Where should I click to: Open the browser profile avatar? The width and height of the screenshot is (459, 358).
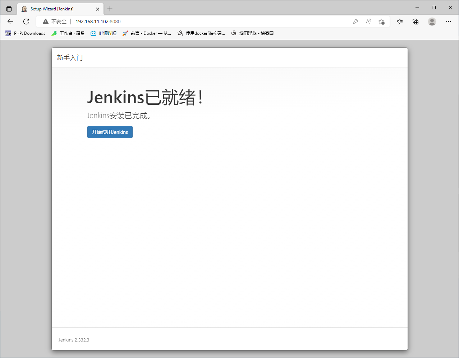[432, 22]
